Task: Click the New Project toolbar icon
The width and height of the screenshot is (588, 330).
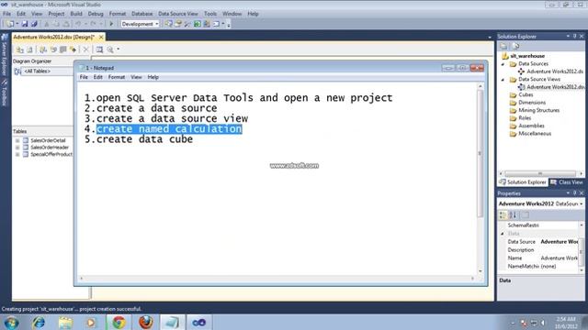Action: [x=10, y=24]
